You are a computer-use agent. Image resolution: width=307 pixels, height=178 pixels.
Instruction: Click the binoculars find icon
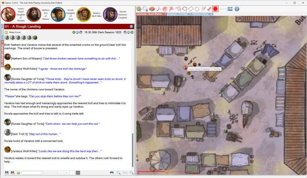[x=111, y=173]
